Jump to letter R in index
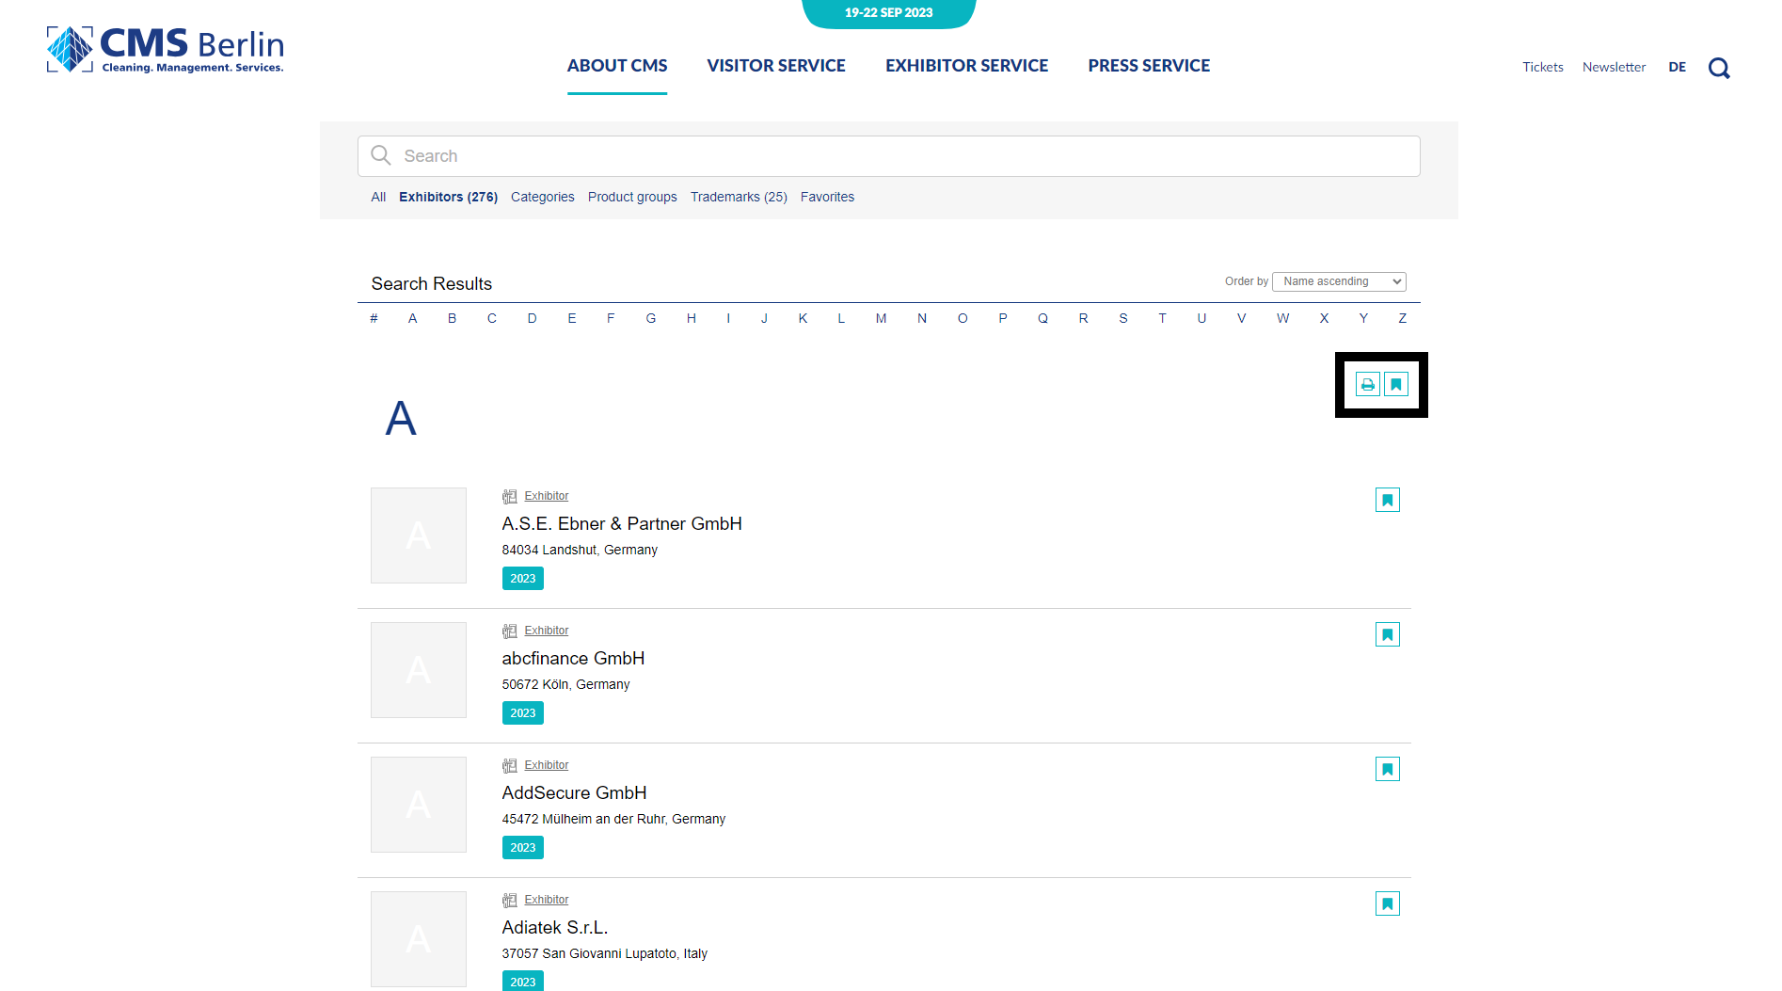The height and width of the screenshot is (991, 1782). (x=1084, y=318)
